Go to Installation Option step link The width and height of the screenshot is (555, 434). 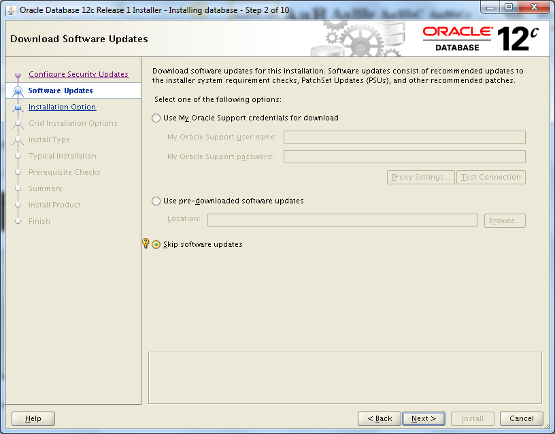coord(63,107)
